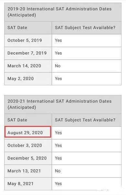Click the October 3, 2020 date cell
Viewport: 126px width, 195px height.
coord(28,146)
